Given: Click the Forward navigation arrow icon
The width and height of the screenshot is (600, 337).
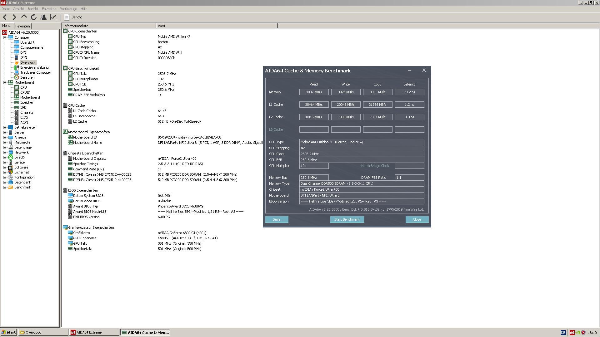Looking at the screenshot, I should [x=14, y=17].
